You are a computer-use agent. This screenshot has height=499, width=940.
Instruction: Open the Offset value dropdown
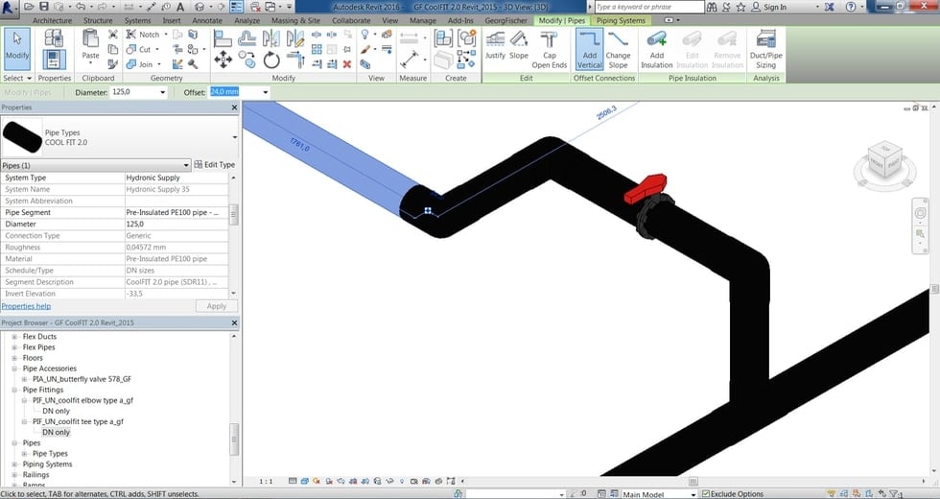265,92
